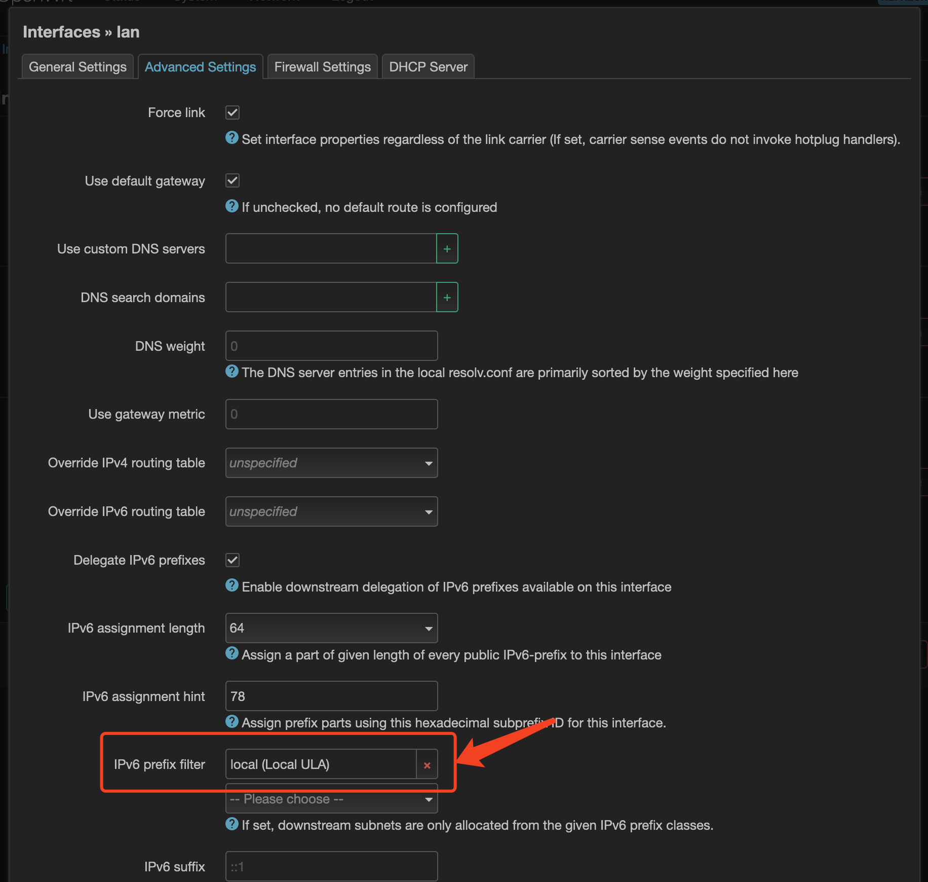Focus the DNS weight input field
928x882 pixels.
[x=331, y=346]
